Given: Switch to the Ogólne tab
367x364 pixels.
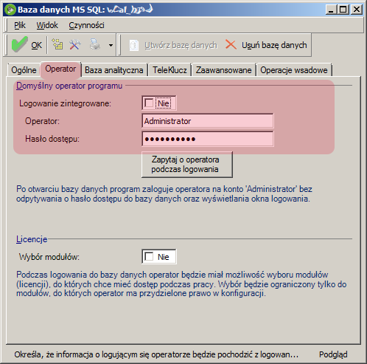Looking at the screenshot, I should point(24,70).
